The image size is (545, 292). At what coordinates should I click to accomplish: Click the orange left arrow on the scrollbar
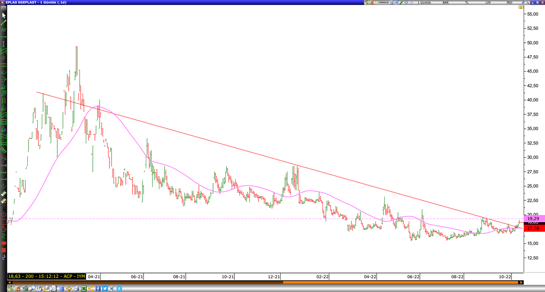point(10,282)
